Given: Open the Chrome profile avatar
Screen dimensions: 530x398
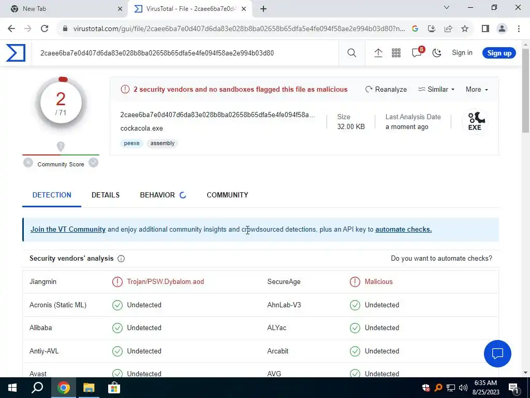Looking at the screenshot, I should pyautogui.click(x=502, y=29).
